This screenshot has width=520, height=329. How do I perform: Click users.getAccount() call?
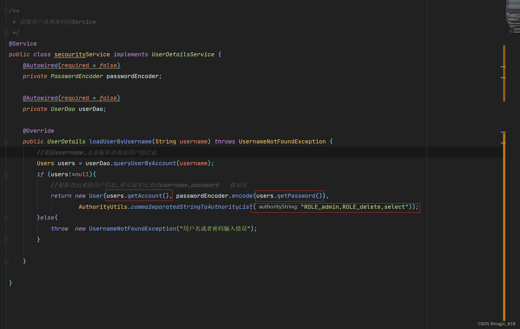138,196
